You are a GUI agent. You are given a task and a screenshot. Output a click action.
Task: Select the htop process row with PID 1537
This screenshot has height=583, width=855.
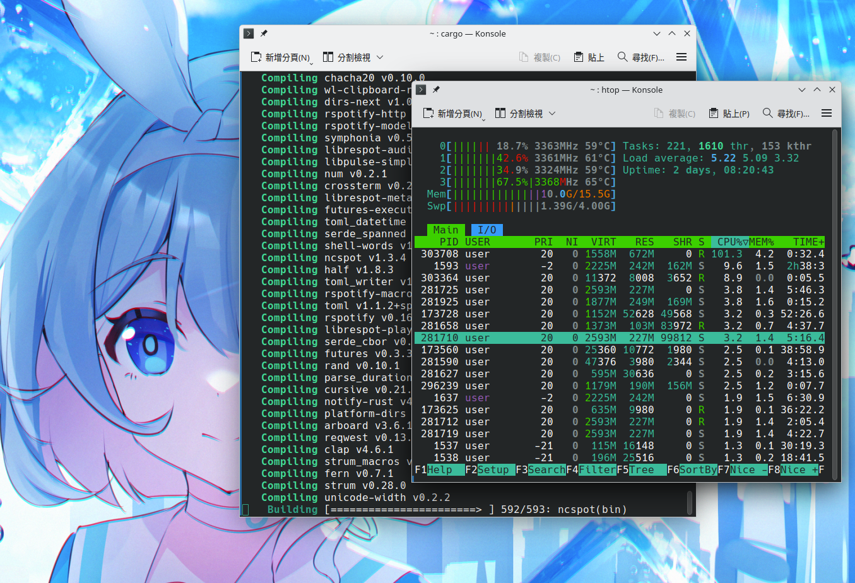tap(620, 445)
